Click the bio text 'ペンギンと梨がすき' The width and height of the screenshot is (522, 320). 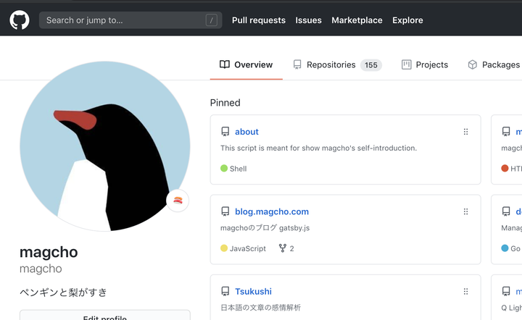pyautogui.click(x=63, y=292)
